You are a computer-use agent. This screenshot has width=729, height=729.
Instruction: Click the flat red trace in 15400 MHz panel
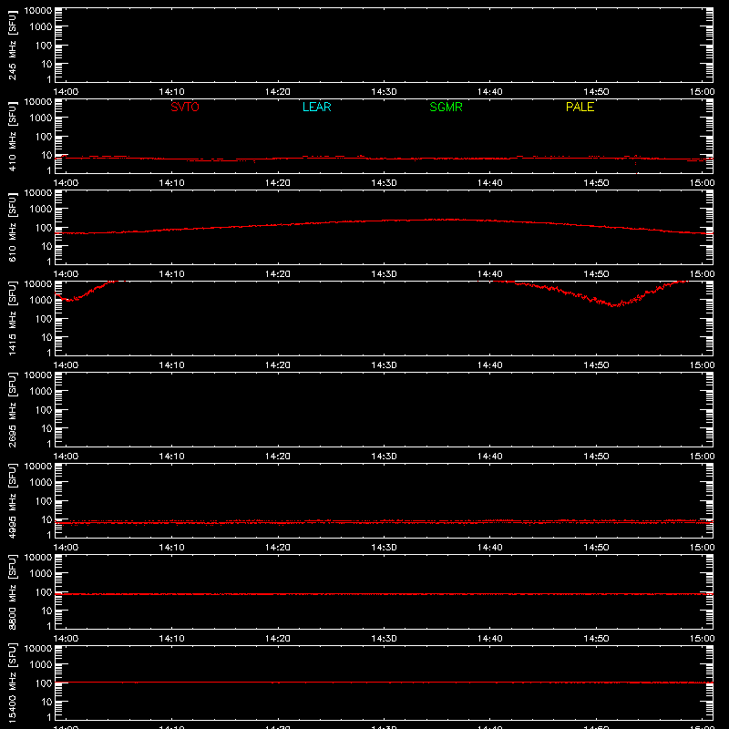click(384, 682)
